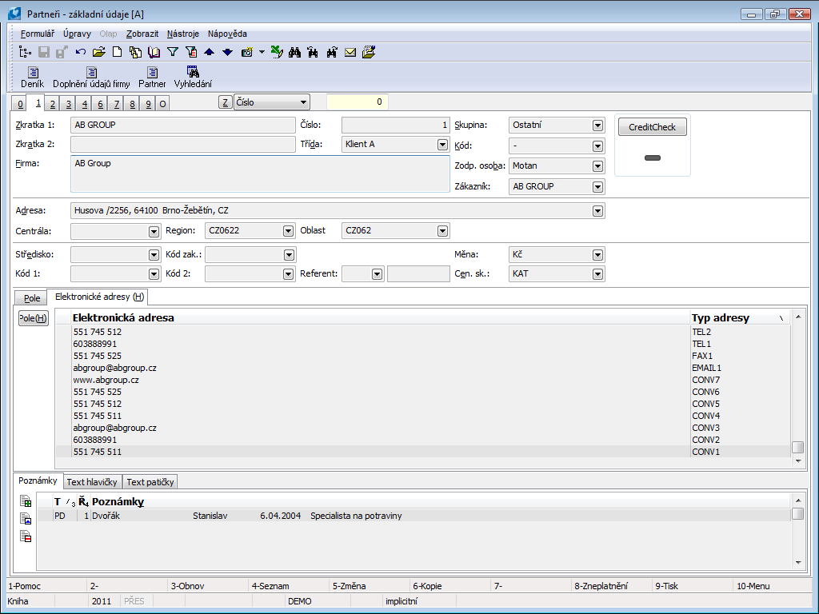The width and height of the screenshot is (819, 614).
Task: Open the Nástroje menu
Action: pos(182,34)
